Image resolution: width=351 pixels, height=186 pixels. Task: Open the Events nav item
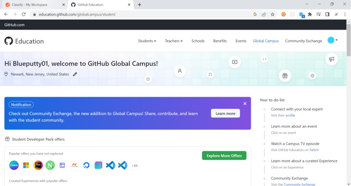(241, 41)
